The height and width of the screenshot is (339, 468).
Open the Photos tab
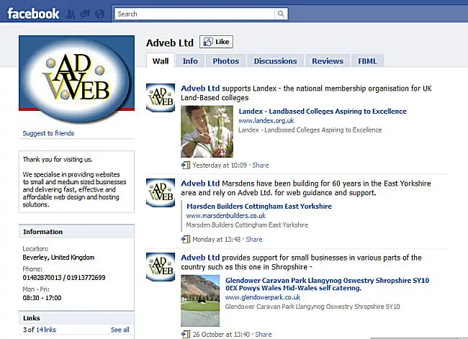click(x=225, y=61)
